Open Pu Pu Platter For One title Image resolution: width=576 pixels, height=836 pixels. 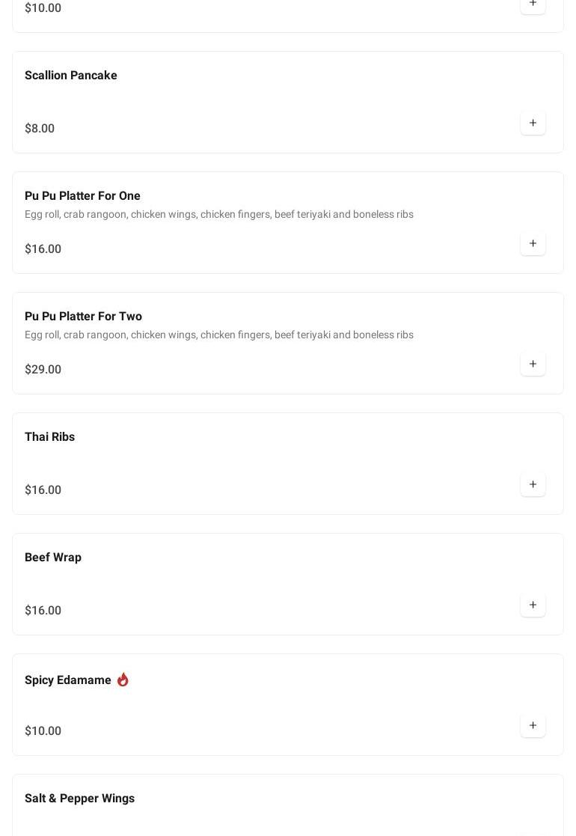pos(82,196)
